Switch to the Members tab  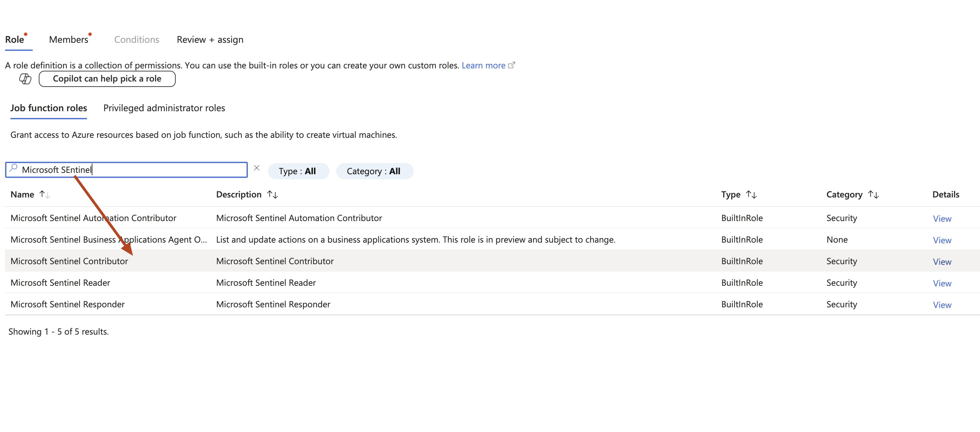click(68, 39)
